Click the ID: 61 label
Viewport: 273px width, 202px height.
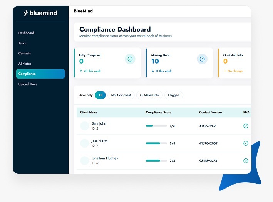(95, 163)
